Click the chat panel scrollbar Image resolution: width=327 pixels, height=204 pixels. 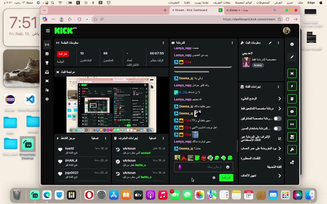click(237, 146)
